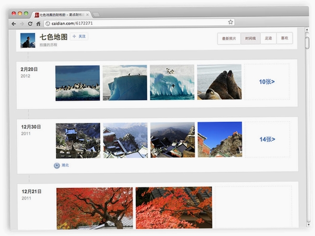Click the browser back arrow
Viewport: 315px width, 236px height.
[14, 24]
